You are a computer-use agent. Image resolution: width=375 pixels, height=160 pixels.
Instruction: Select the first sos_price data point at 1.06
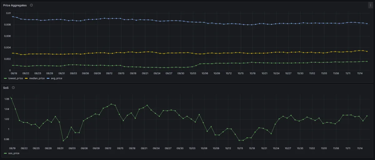[12, 98]
